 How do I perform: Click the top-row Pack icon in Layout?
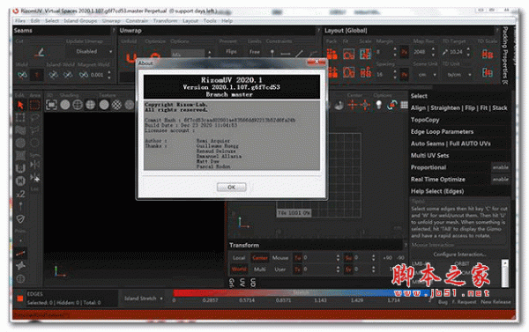332,54
